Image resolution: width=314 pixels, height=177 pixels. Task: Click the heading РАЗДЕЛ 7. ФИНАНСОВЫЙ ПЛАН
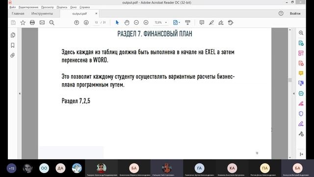(155, 34)
